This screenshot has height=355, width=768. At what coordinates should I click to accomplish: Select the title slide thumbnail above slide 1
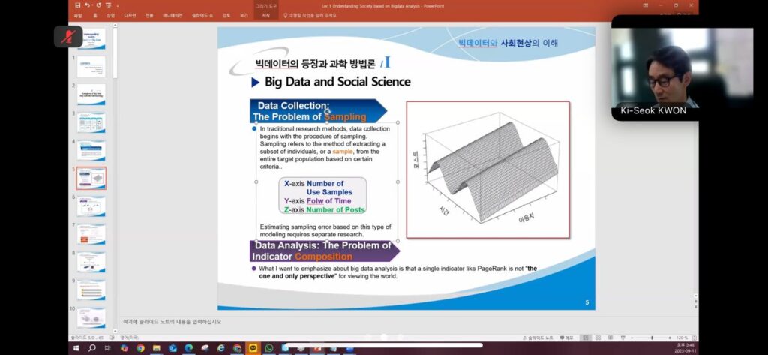point(91,39)
